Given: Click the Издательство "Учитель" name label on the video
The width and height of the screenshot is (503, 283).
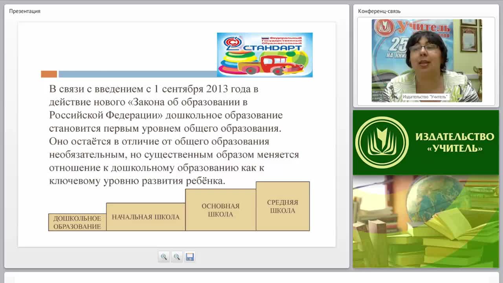Looking at the screenshot, I should pos(425,97).
